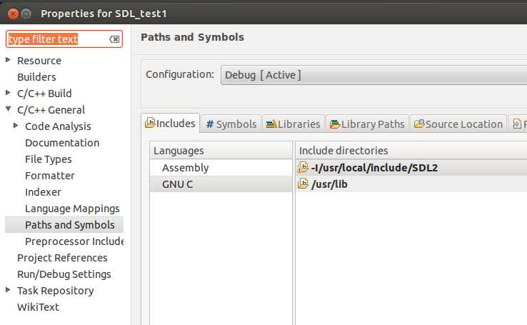The image size is (527, 325).
Task: Open the Configuration dropdown showing Debug [Active]
Action: (373, 75)
